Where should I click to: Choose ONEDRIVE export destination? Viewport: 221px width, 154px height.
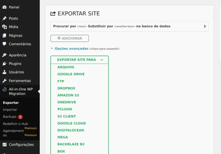pos(67,102)
